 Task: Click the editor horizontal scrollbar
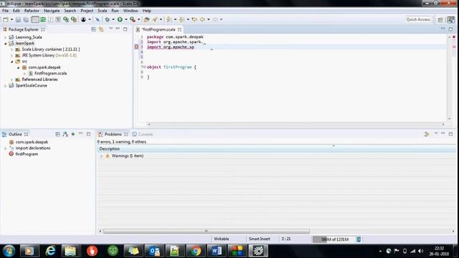point(295,124)
